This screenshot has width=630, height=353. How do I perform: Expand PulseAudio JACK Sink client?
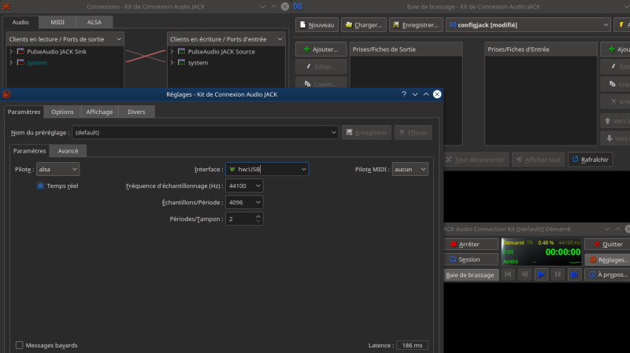[11, 51]
